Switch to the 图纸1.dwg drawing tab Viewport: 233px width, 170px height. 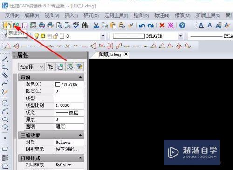110,55
